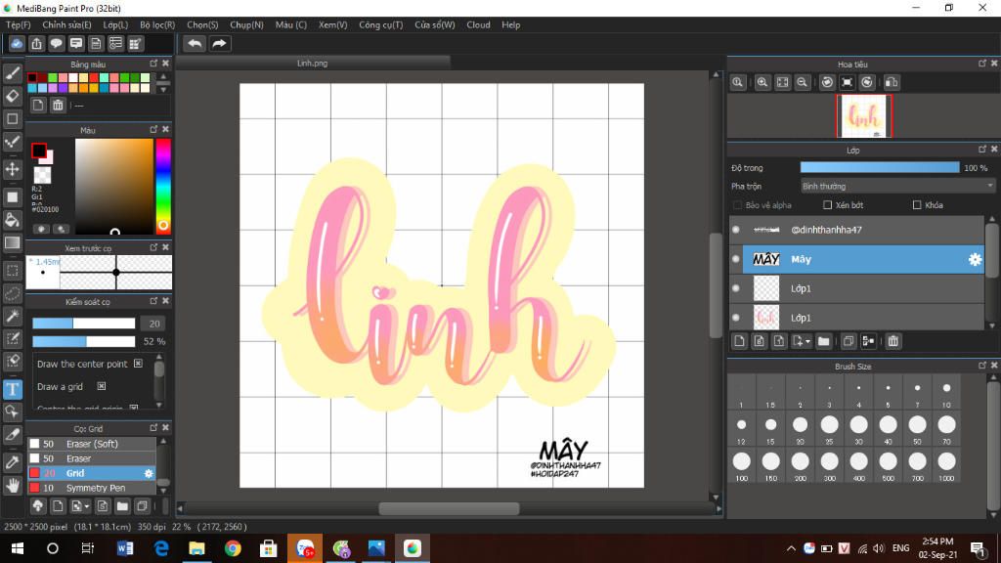Select the Symmetry Pen brush
Viewport: 1001px width, 563px height.
[92, 488]
